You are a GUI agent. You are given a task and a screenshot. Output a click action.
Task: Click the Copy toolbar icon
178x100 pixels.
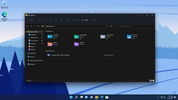[x=45, y=20]
